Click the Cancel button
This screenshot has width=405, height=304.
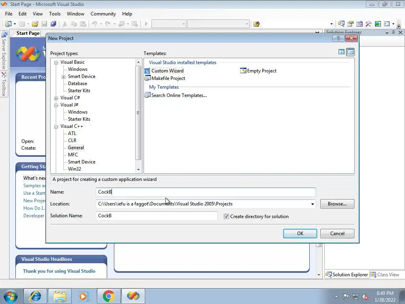[x=337, y=234]
